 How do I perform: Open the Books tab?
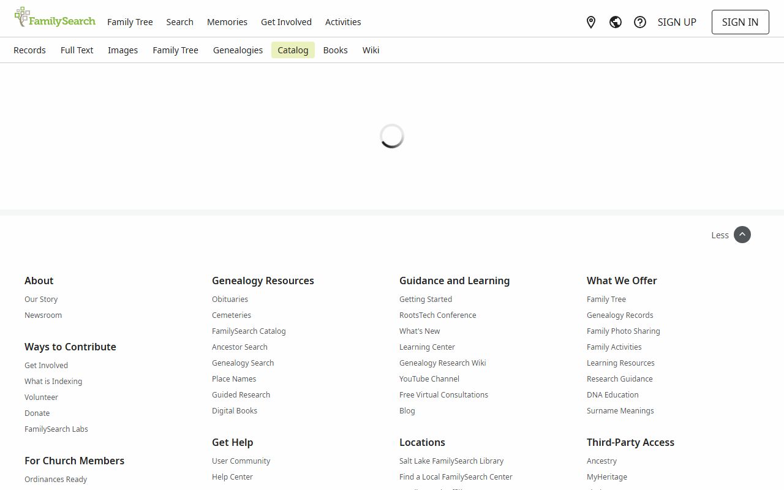[x=335, y=50]
